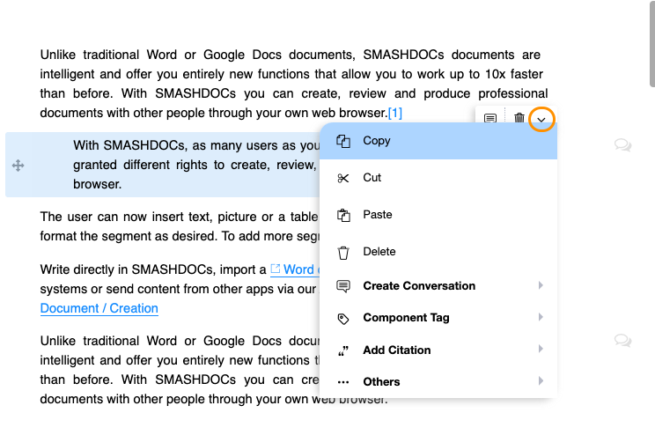Image resolution: width=655 pixels, height=435 pixels.
Task: Choose Cut from the context menu
Action: point(438,178)
